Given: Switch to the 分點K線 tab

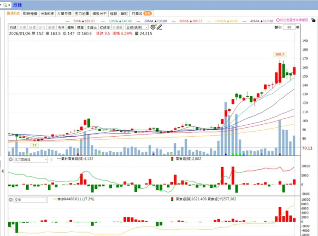Looking at the screenshot, I should 47,14.
